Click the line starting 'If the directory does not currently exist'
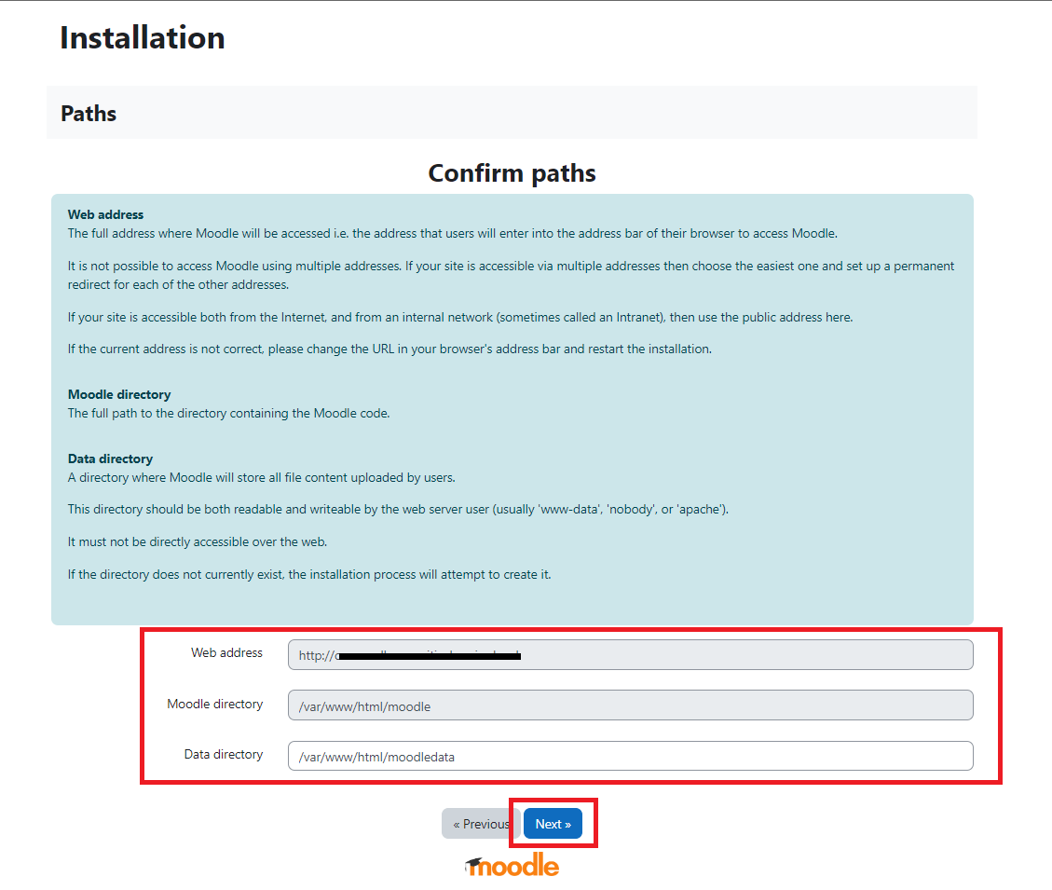Screen dimensions: 1052x890 (309, 575)
